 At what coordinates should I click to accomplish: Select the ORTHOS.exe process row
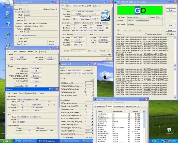(119, 132)
